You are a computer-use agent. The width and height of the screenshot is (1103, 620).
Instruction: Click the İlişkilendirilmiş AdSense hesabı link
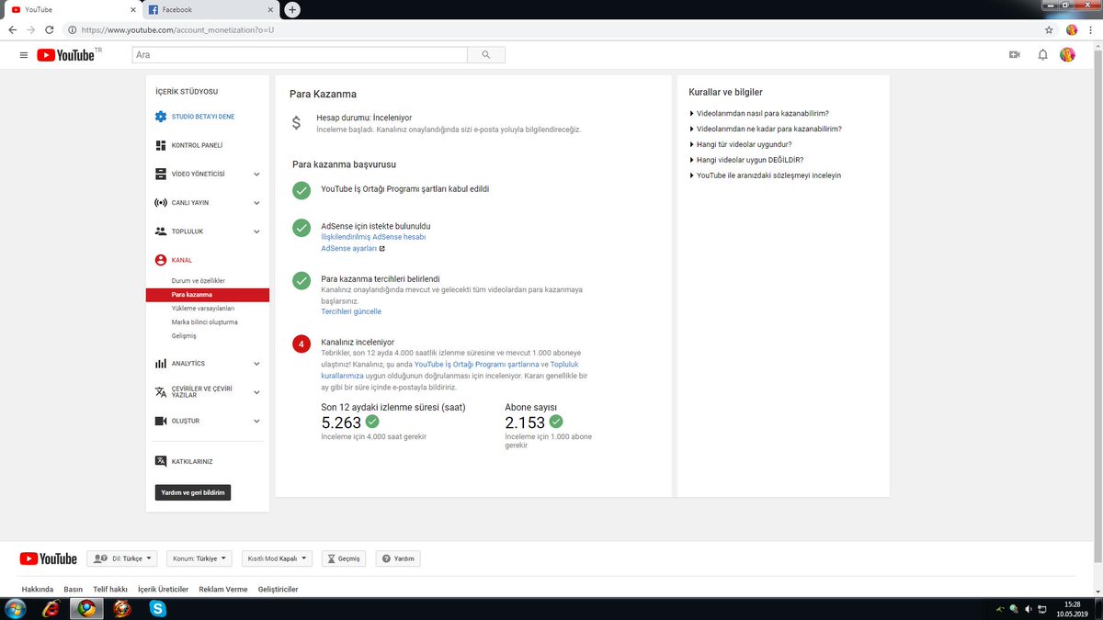[373, 237]
